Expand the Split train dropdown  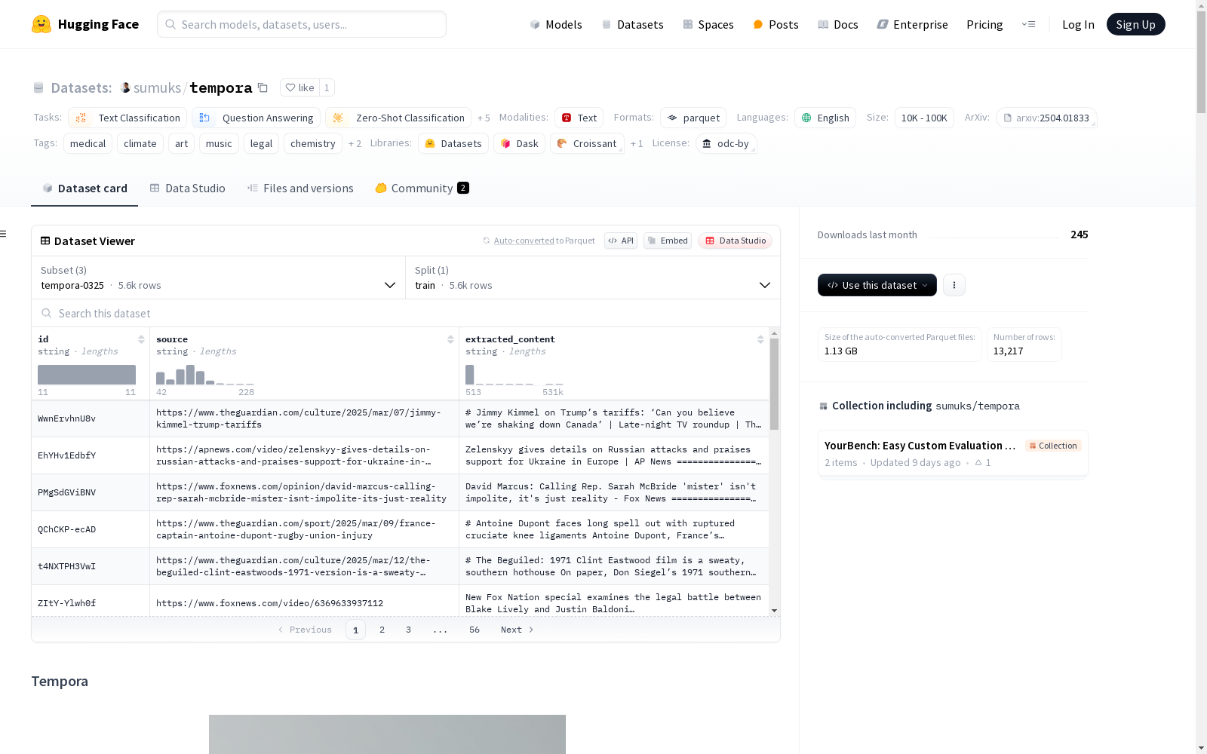point(593,277)
